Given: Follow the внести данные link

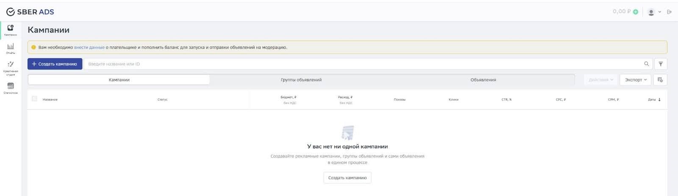Looking at the screenshot, I should click(x=89, y=47).
